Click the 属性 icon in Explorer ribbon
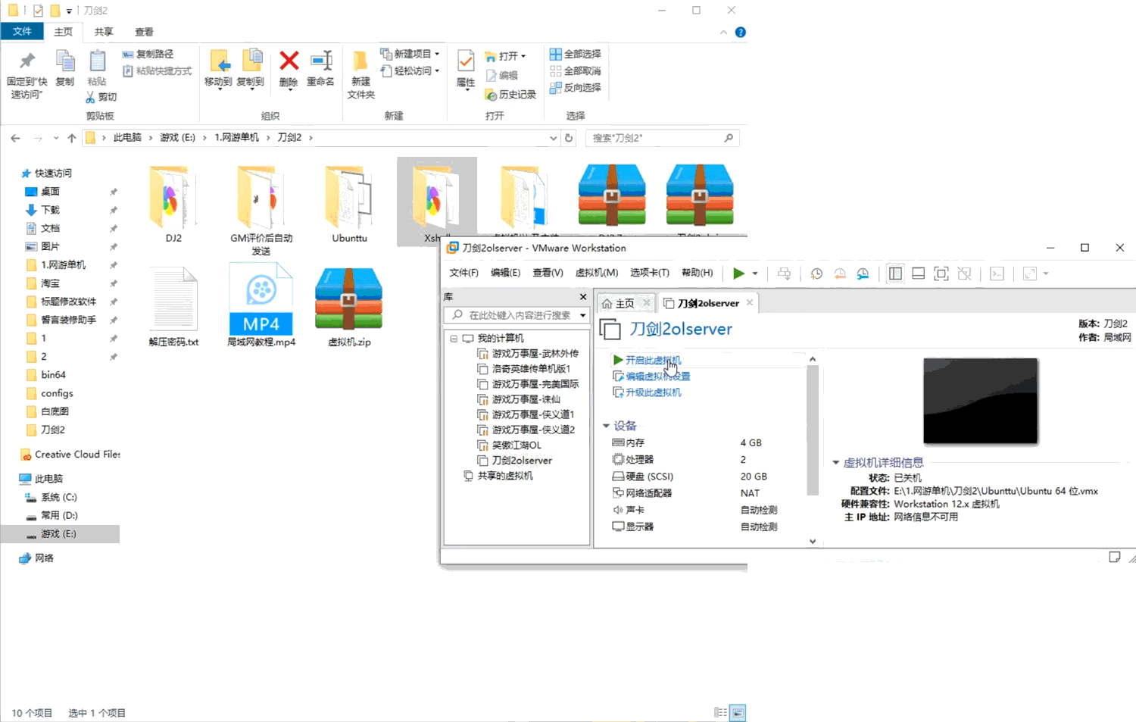This screenshot has width=1136, height=722. point(466,61)
